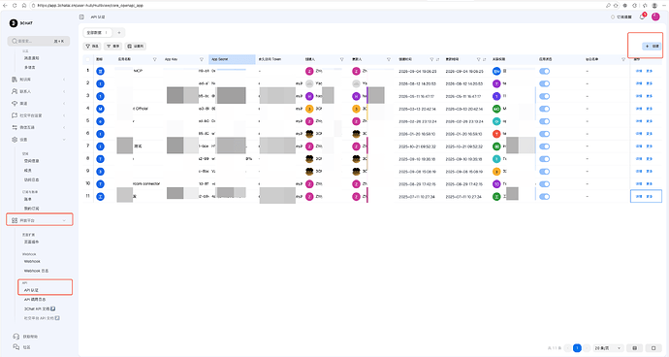Open the notification bell with red badge
The image size is (669, 357).
pyautogui.click(x=643, y=16)
